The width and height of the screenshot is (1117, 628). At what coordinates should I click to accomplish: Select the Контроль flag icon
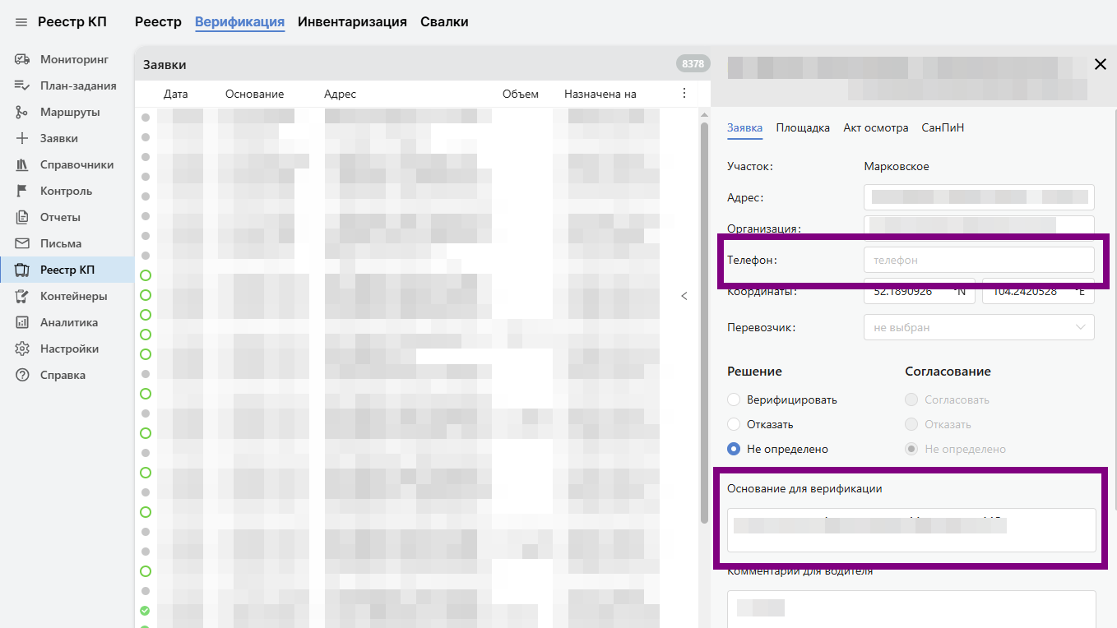tap(22, 191)
